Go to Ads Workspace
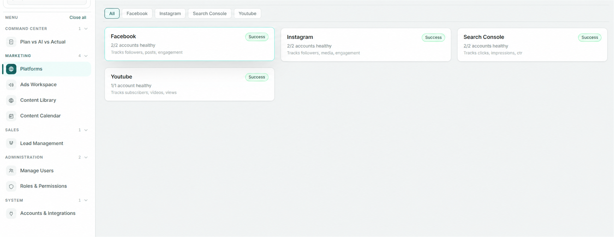Screen dimensions: 614x237 38,85
